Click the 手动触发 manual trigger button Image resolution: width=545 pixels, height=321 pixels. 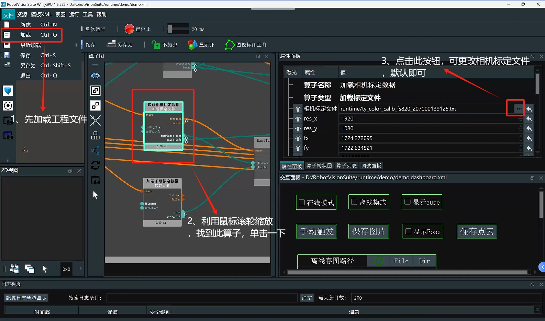317,231
